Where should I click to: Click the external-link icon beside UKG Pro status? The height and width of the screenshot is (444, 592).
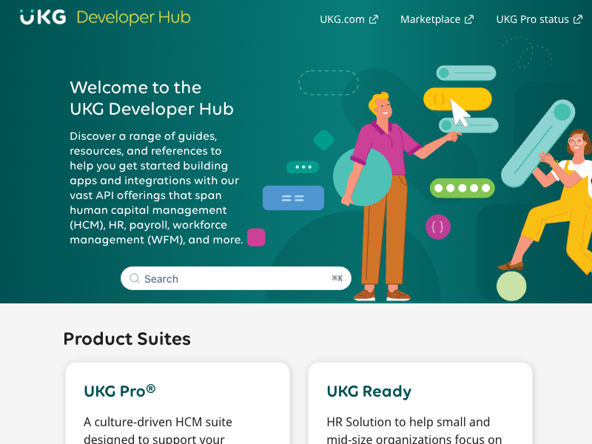(x=578, y=20)
